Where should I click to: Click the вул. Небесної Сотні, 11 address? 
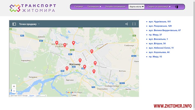[161, 48]
